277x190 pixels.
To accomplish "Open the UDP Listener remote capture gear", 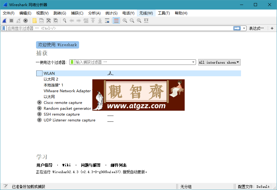I will point(39,120).
